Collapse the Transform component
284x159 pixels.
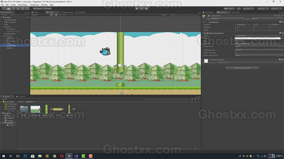[203, 22]
